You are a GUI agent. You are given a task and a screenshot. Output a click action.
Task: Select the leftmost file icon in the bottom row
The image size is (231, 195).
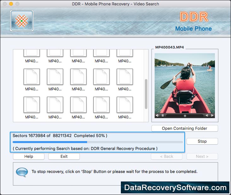32,105
